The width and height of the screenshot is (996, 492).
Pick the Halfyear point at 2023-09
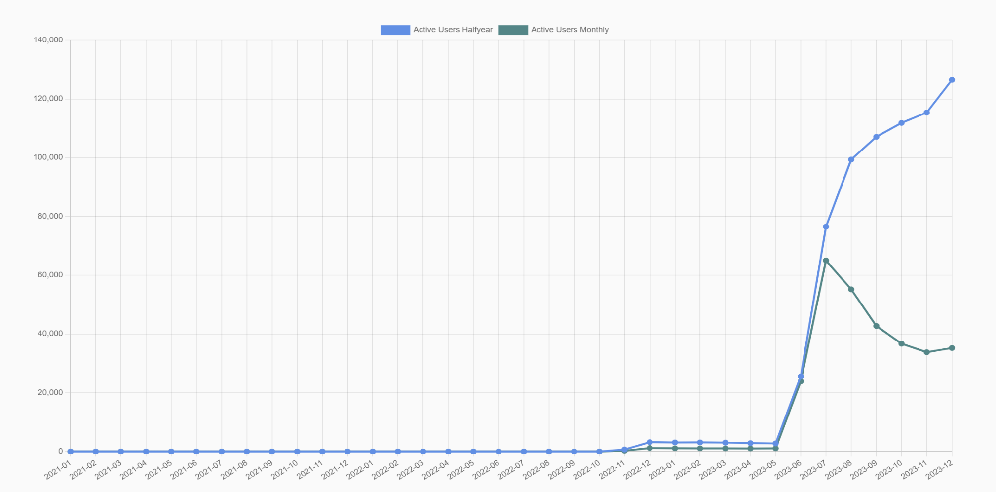pos(876,137)
